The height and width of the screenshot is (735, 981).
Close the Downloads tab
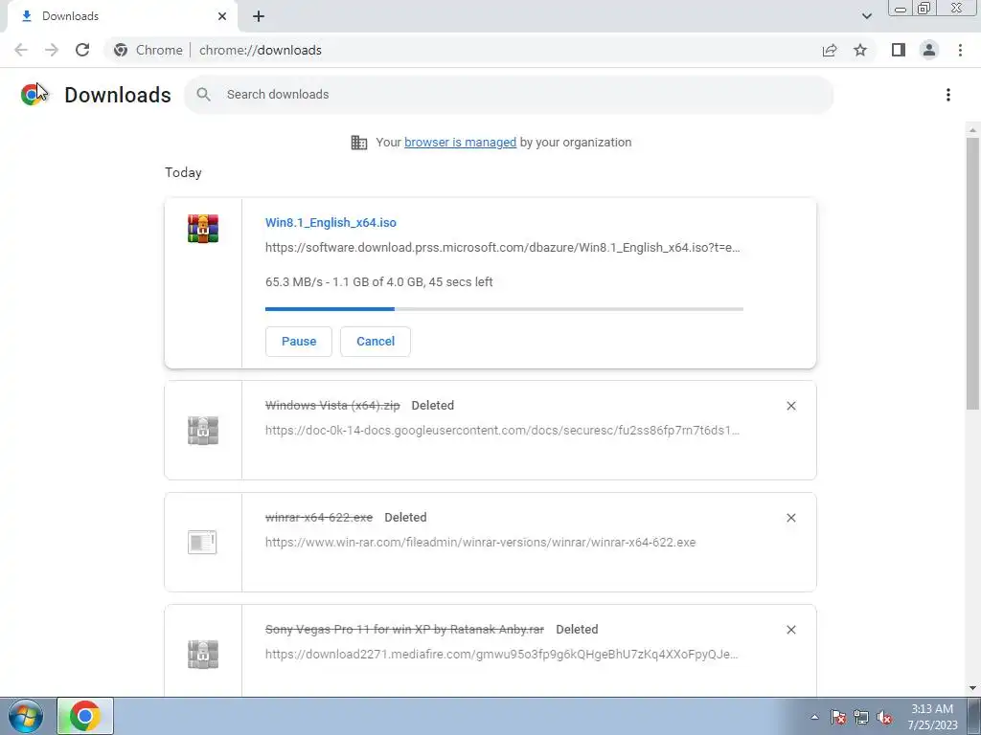(222, 16)
